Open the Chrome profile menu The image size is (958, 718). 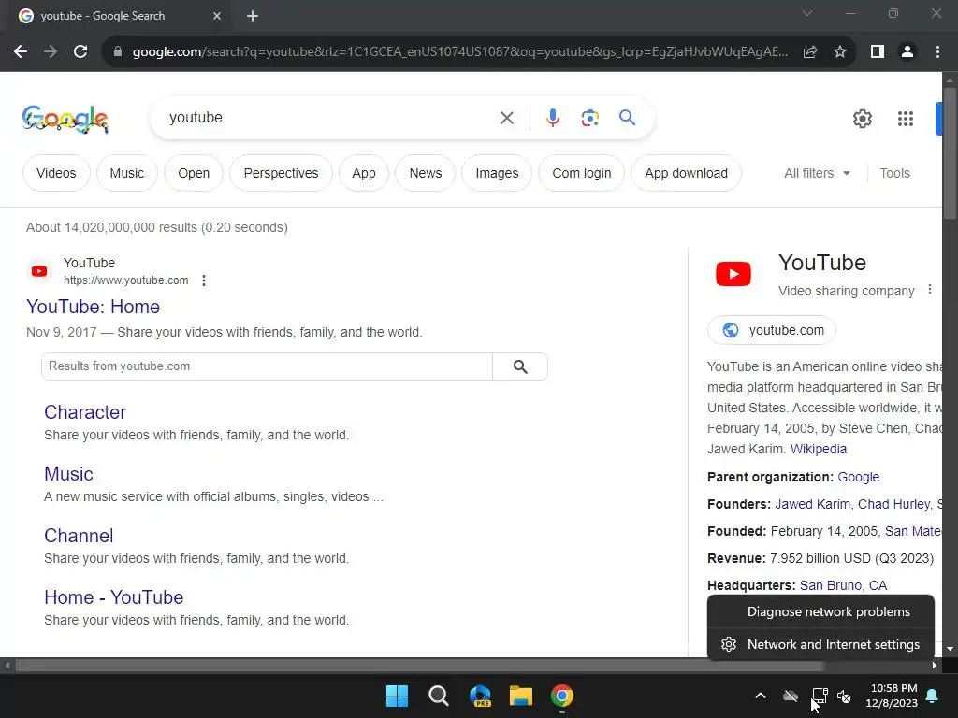tap(907, 52)
